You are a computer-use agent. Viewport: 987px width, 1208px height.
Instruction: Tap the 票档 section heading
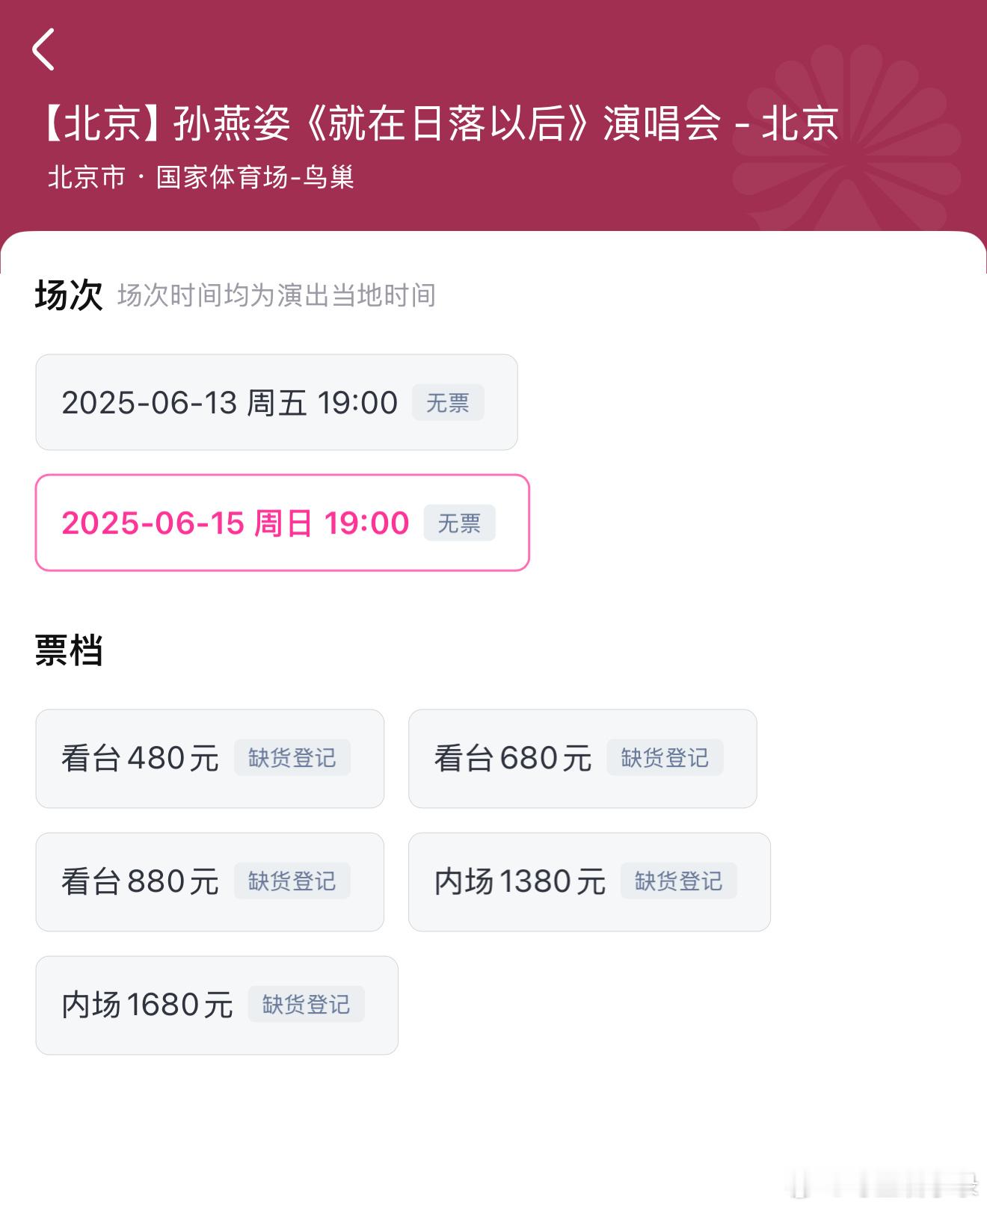69,650
